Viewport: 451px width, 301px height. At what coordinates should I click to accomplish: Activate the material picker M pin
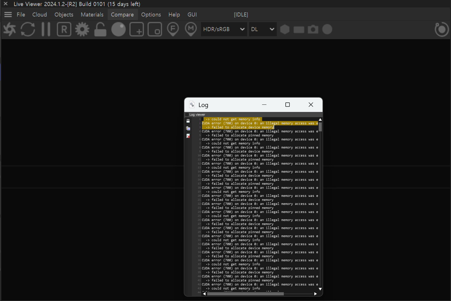click(x=191, y=29)
